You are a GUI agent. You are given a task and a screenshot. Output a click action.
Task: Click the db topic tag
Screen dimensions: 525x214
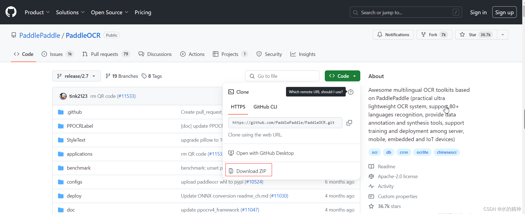point(389,152)
